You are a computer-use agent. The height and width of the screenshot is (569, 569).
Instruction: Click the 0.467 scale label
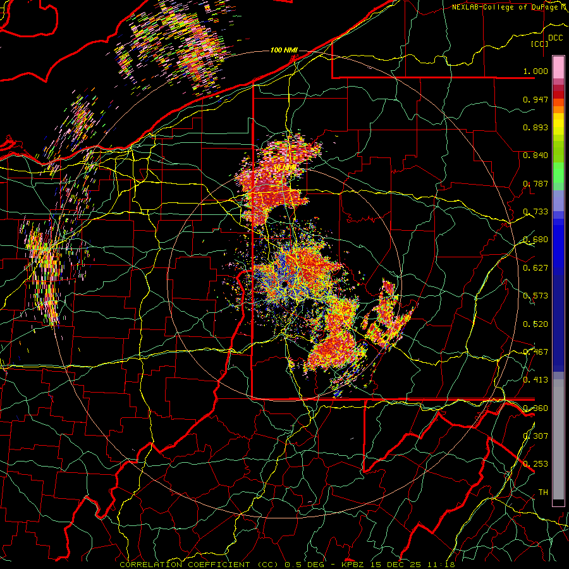[x=535, y=352]
